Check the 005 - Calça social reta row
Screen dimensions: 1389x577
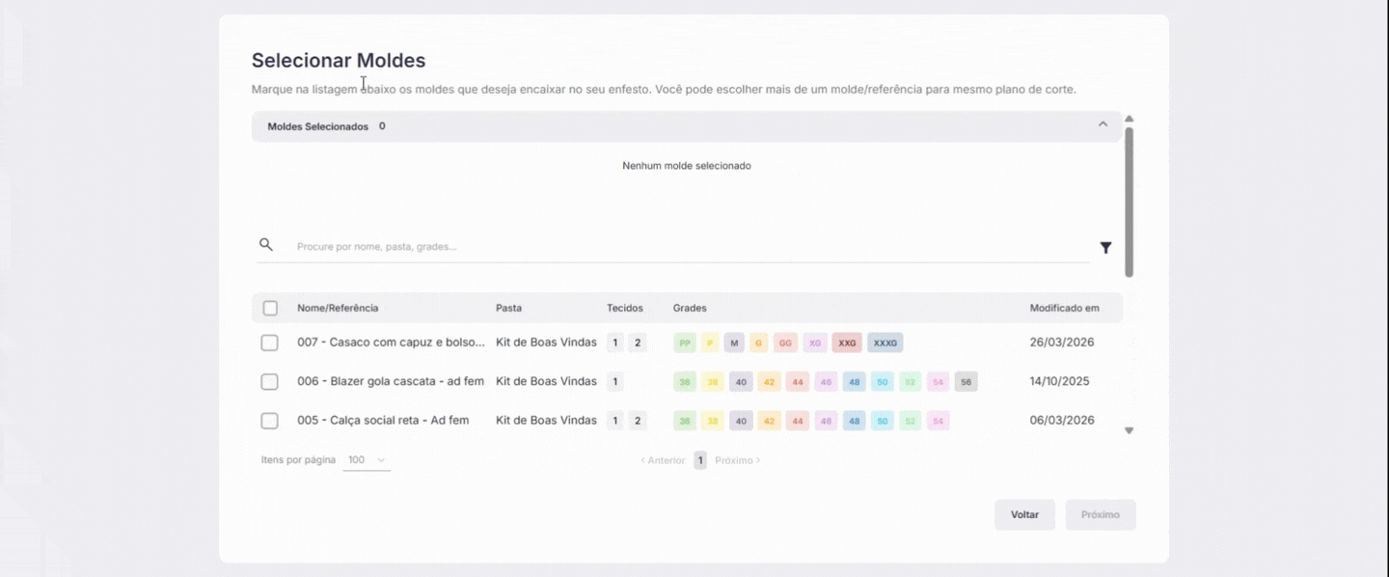pos(270,421)
